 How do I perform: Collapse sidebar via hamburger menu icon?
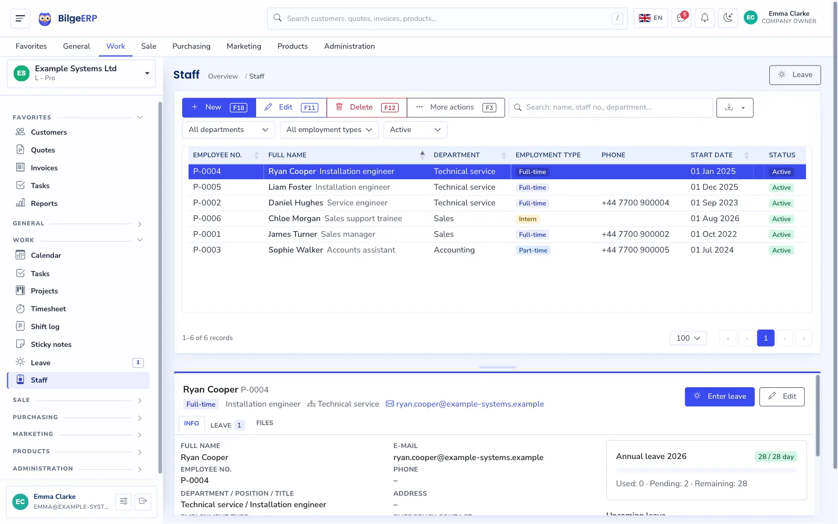[20, 18]
